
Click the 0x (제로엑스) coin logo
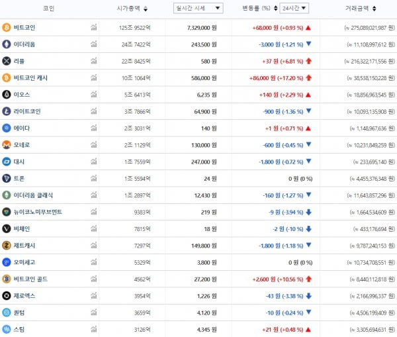(7, 296)
